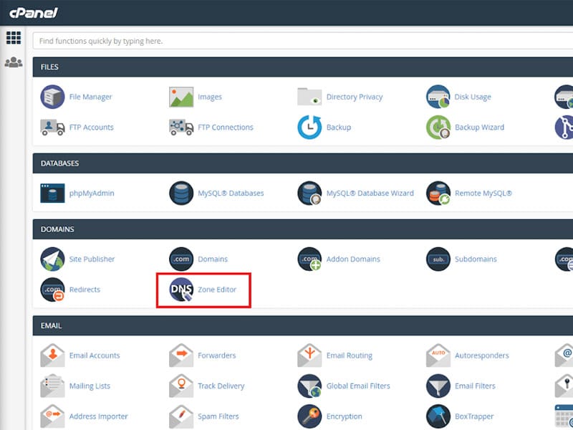Image resolution: width=573 pixels, height=430 pixels.
Task: Click the MySQL® Databases link
Action: click(x=231, y=193)
